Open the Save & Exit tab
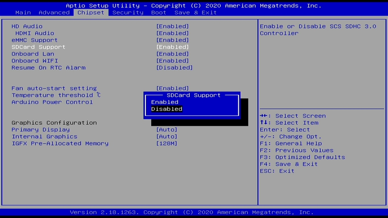 (x=195, y=12)
